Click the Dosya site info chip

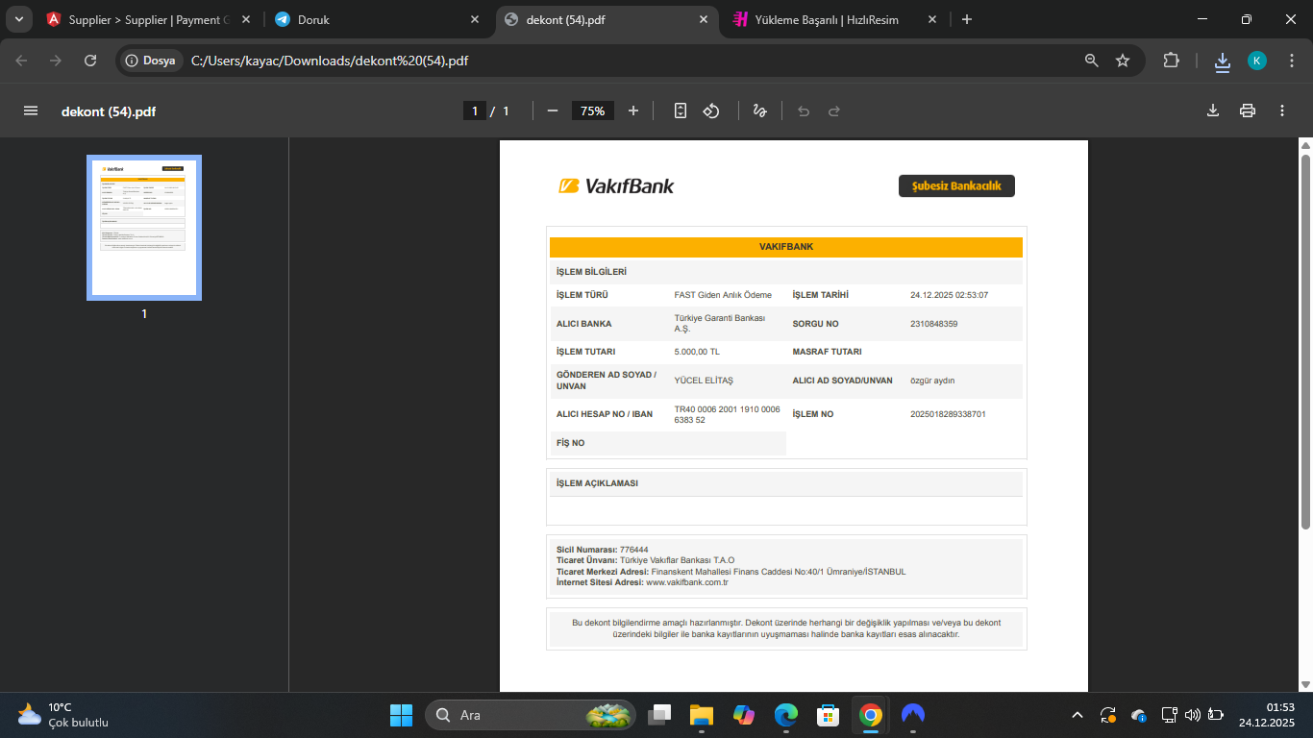tap(151, 61)
